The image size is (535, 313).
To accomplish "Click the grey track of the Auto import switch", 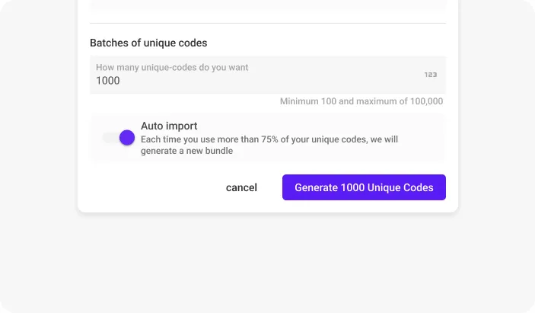I will click(x=109, y=138).
